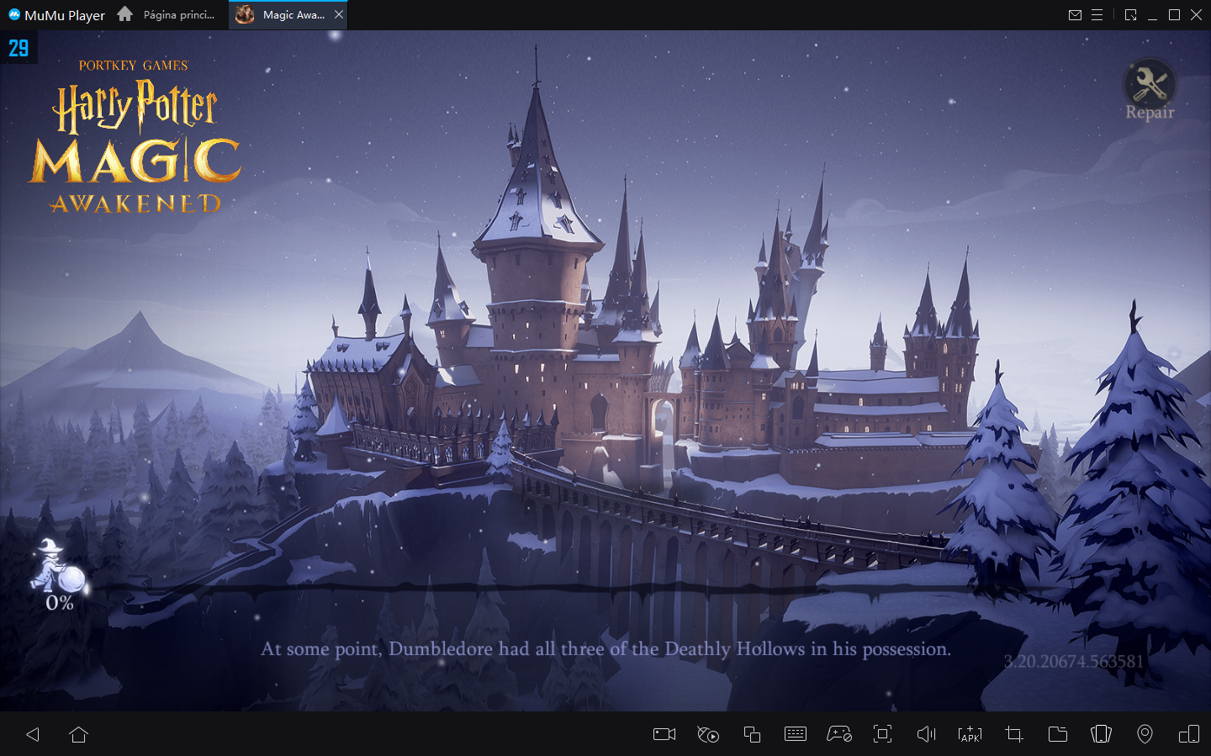Click the FPS counter showing 29
Image resolution: width=1211 pixels, height=756 pixels.
coord(19,48)
